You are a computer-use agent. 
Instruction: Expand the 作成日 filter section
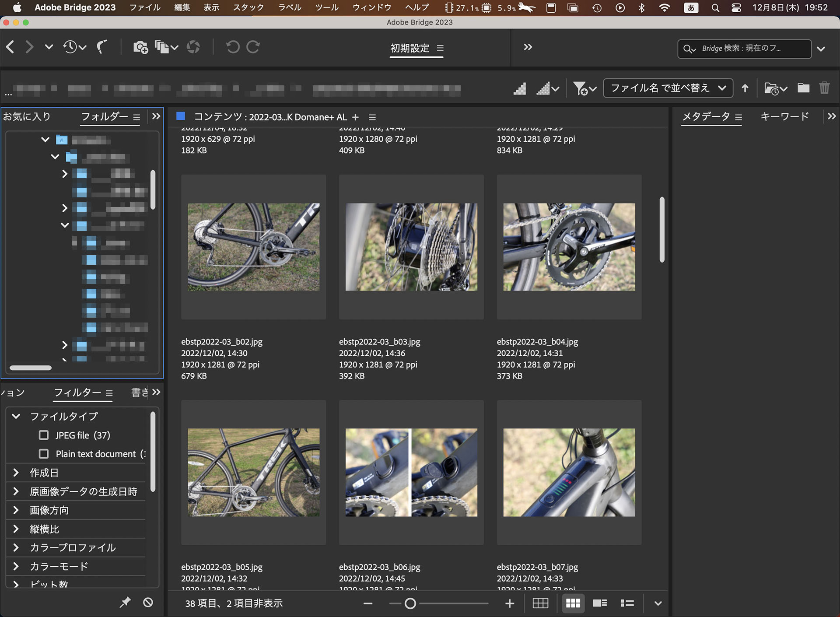pyautogui.click(x=16, y=473)
